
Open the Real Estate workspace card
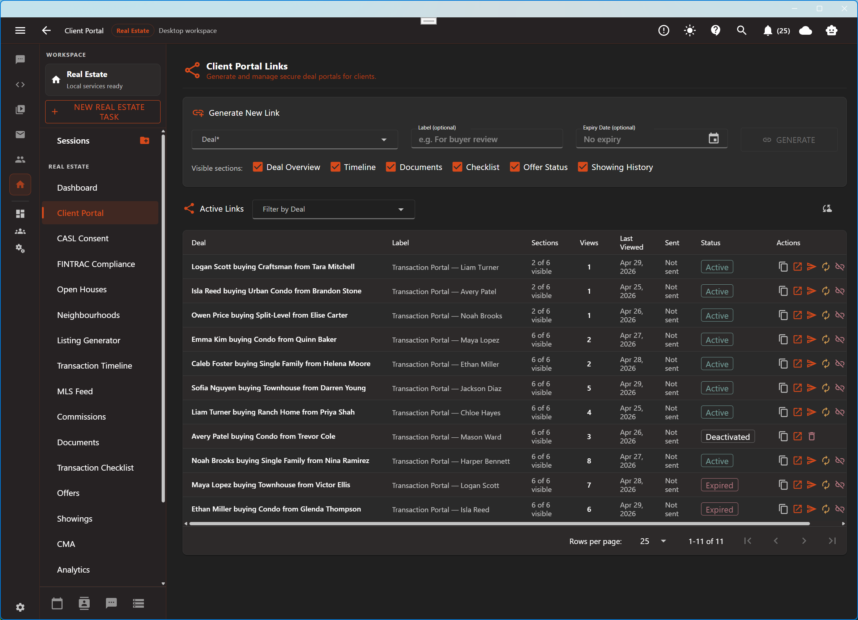[103, 80]
